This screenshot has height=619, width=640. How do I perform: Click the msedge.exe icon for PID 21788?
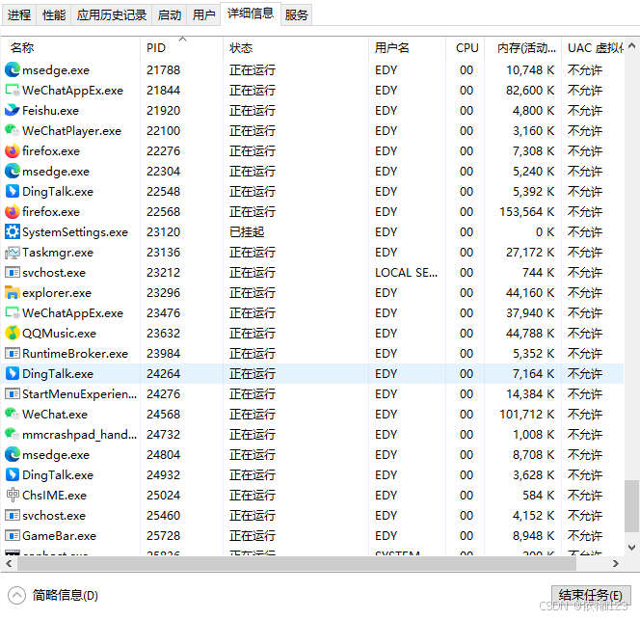(13, 69)
